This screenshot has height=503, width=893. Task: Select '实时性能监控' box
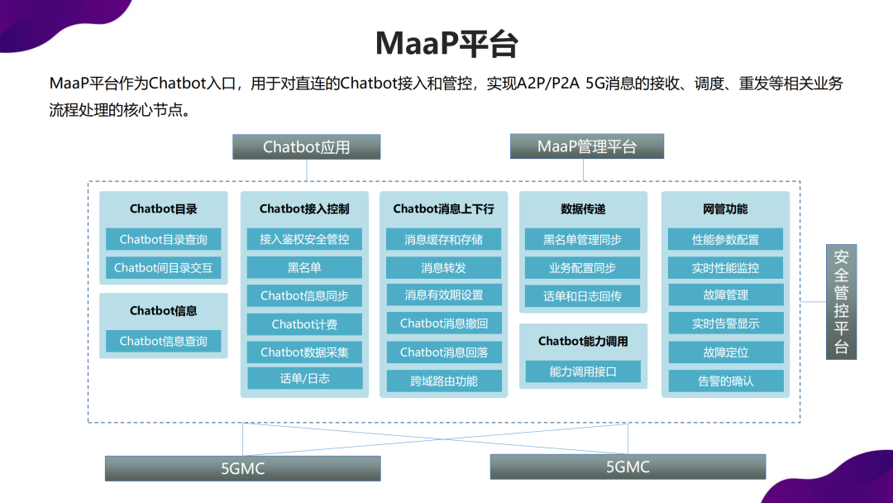pyautogui.click(x=725, y=268)
